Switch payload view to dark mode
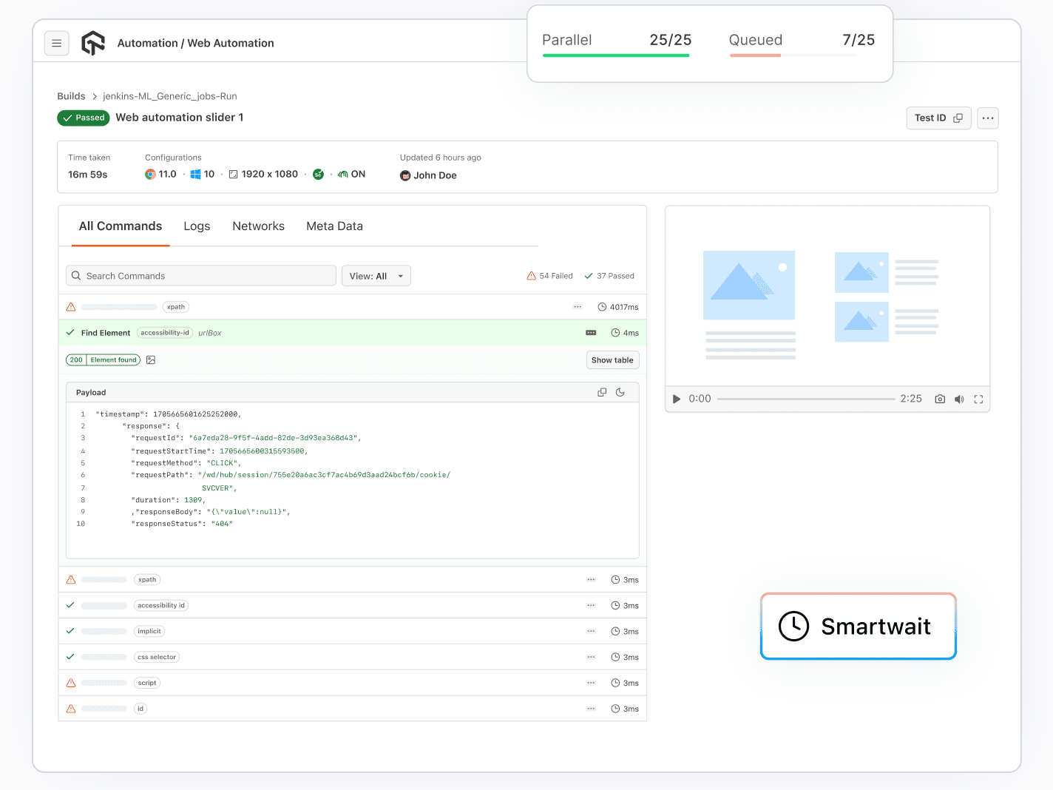Image resolution: width=1053 pixels, height=790 pixels. 620,392
